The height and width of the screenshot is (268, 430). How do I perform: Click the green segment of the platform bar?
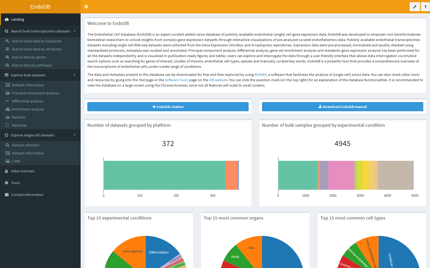(x=164, y=175)
